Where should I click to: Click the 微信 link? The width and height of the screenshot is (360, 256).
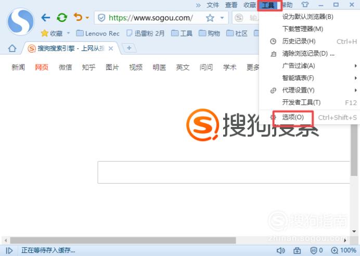65,67
